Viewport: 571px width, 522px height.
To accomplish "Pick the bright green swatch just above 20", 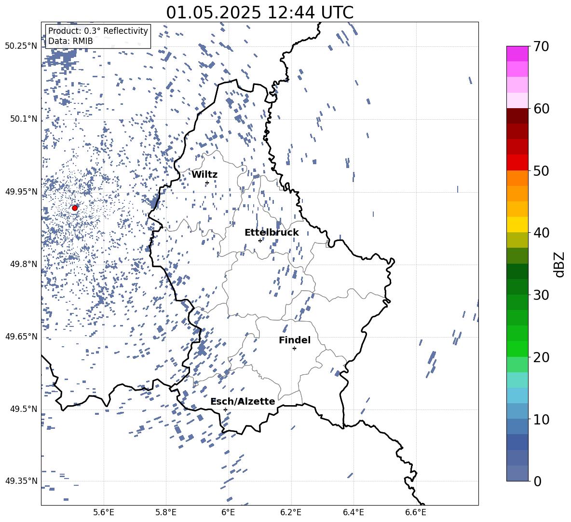I will pos(517,349).
